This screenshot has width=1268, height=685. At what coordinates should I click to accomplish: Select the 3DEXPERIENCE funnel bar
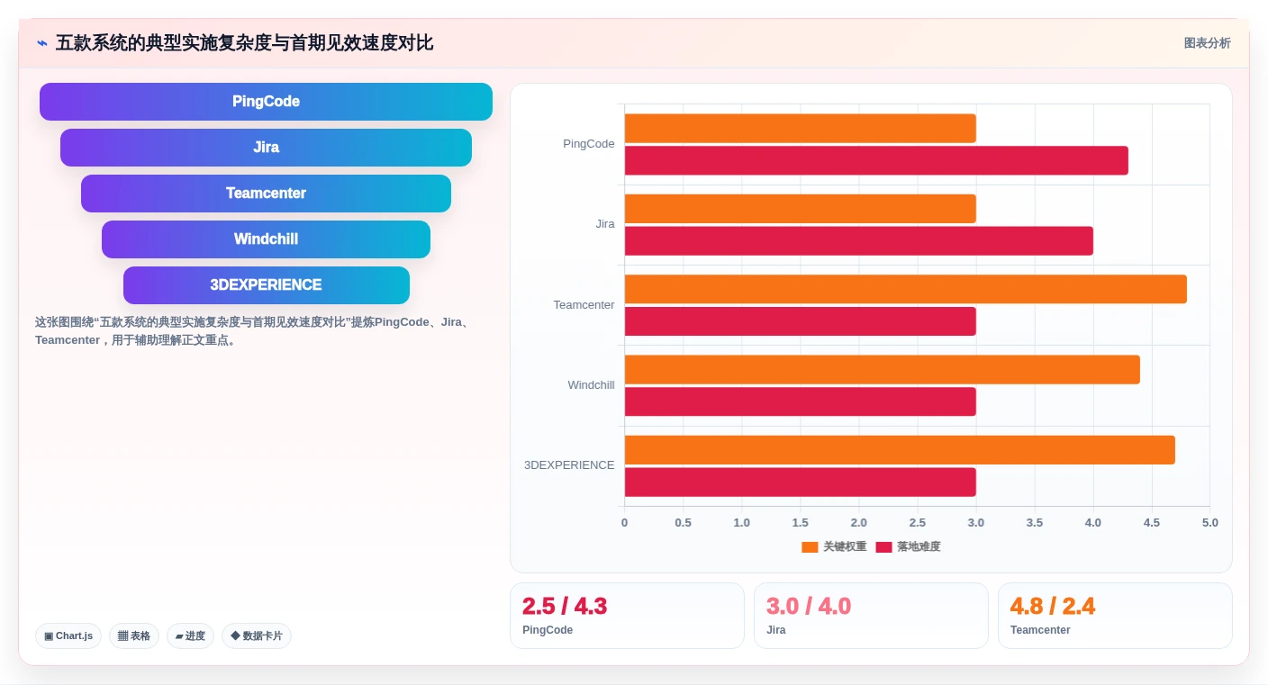[266, 285]
